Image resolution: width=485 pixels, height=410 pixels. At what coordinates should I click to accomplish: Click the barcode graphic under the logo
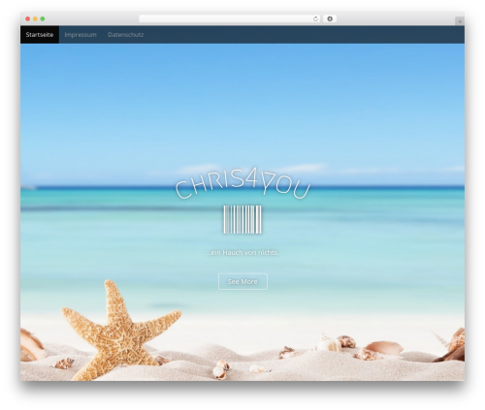[x=242, y=219]
